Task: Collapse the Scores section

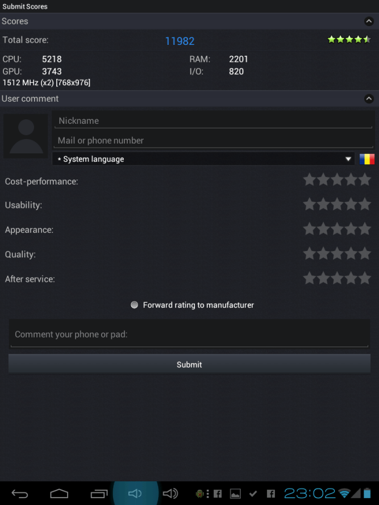Action: click(369, 21)
